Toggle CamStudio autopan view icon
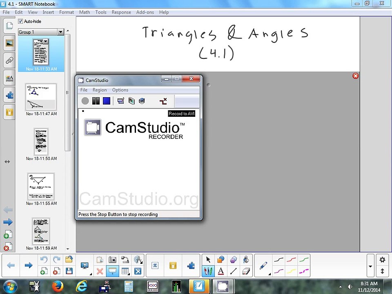 click(163, 101)
